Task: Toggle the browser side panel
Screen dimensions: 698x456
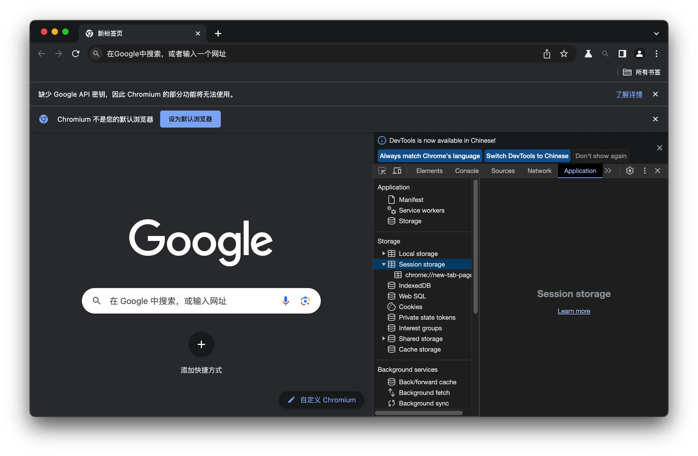Action: click(x=622, y=54)
